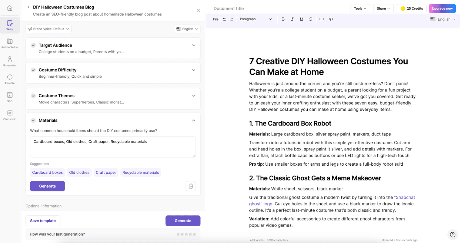Click into the Materials text area
460x243 pixels.
[x=113, y=147]
